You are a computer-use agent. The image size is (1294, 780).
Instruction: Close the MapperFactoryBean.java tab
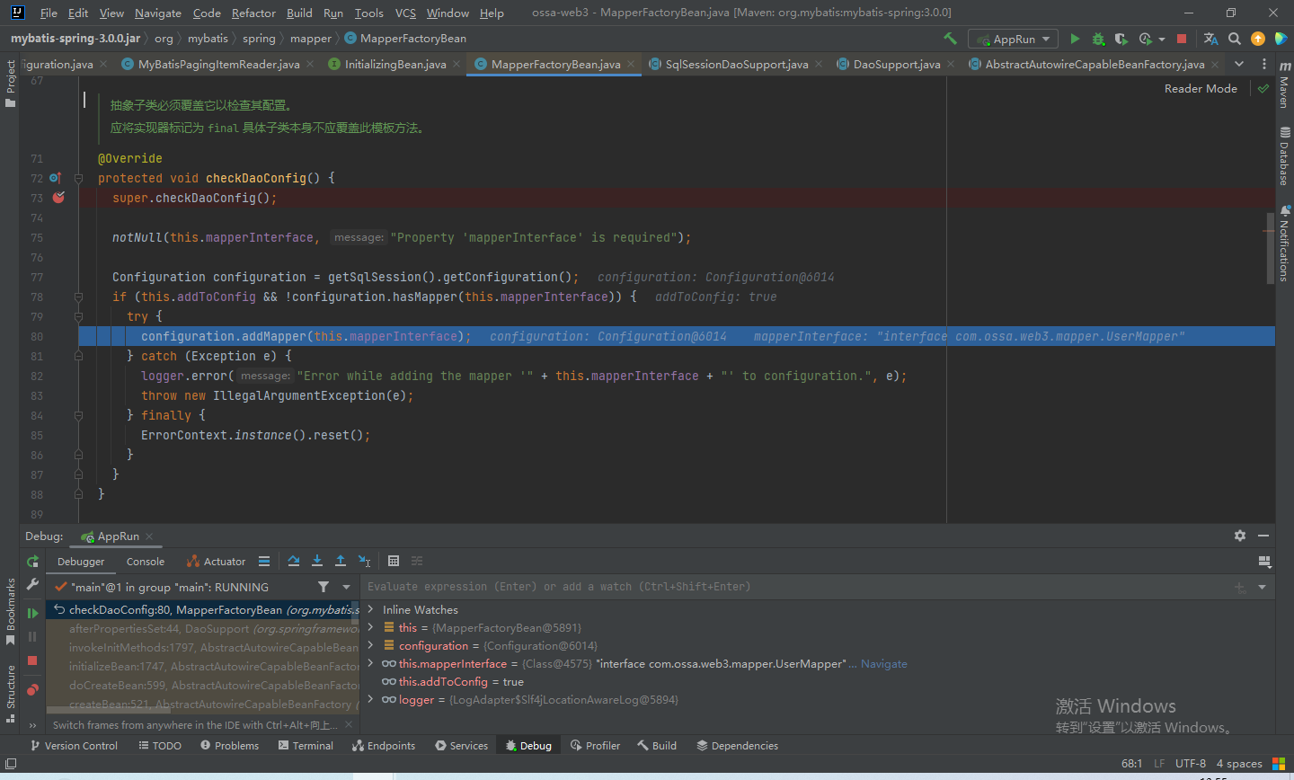point(631,64)
